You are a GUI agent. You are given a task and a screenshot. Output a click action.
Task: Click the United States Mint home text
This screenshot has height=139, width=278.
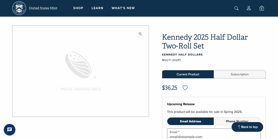click(43, 8)
